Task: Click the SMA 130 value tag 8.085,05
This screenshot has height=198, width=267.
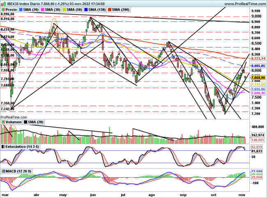Action: click(258, 66)
